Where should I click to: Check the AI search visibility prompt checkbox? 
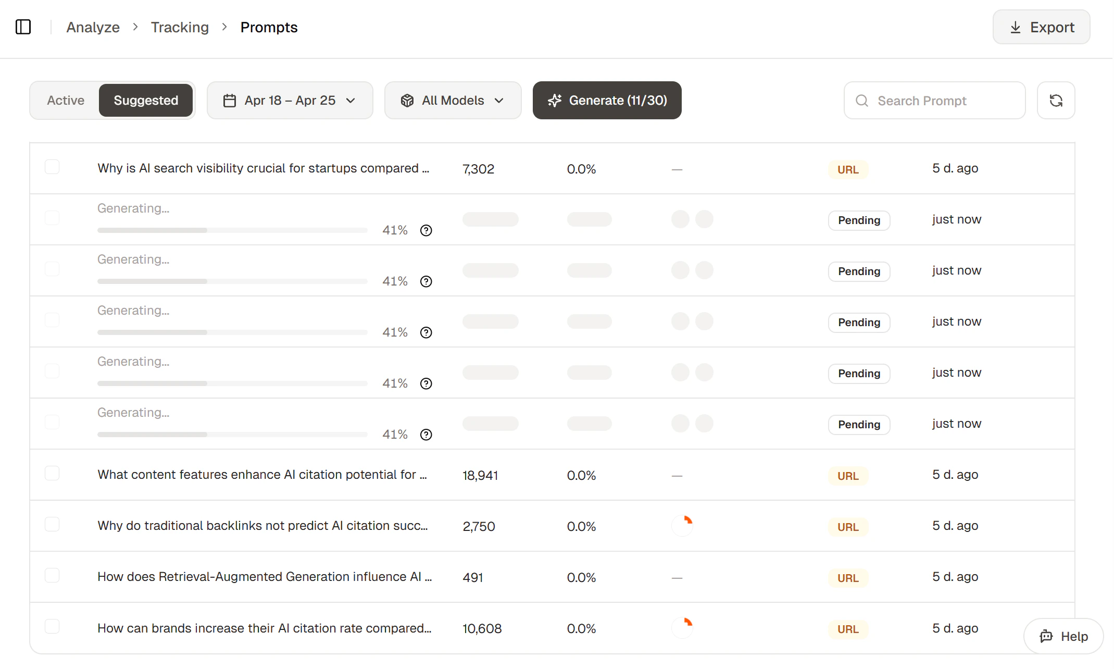(52, 167)
